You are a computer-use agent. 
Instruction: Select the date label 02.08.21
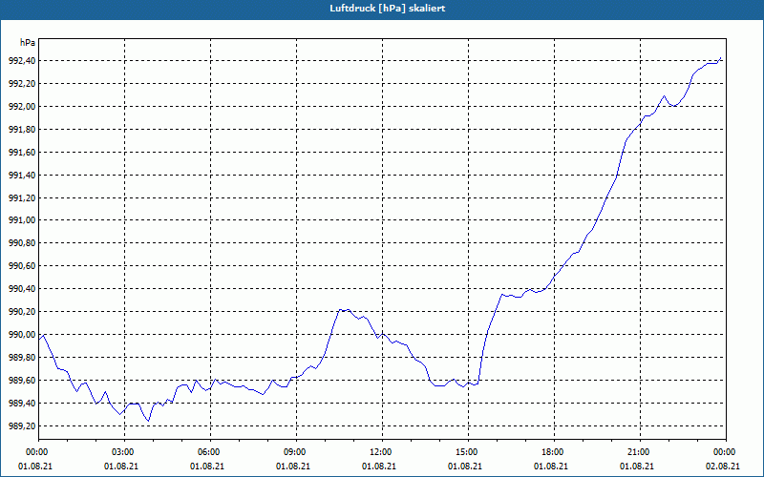723,467
